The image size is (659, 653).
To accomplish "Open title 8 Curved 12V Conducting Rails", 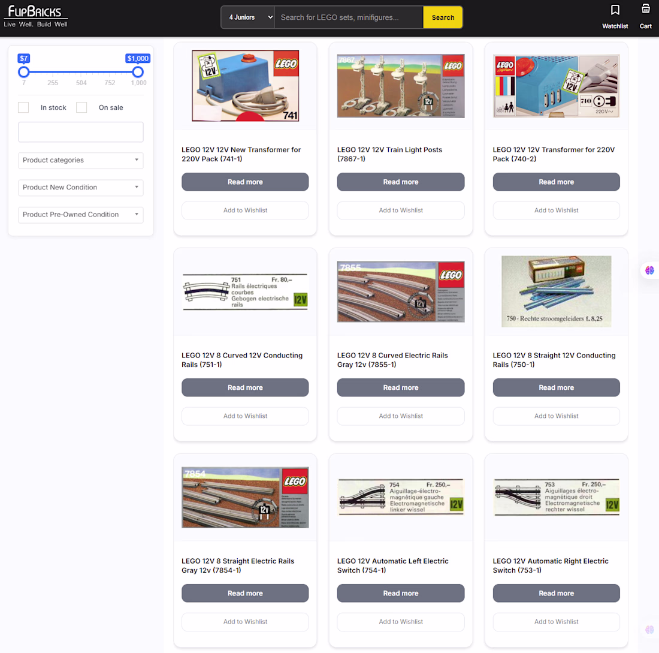I will pyautogui.click(x=242, y=360).
